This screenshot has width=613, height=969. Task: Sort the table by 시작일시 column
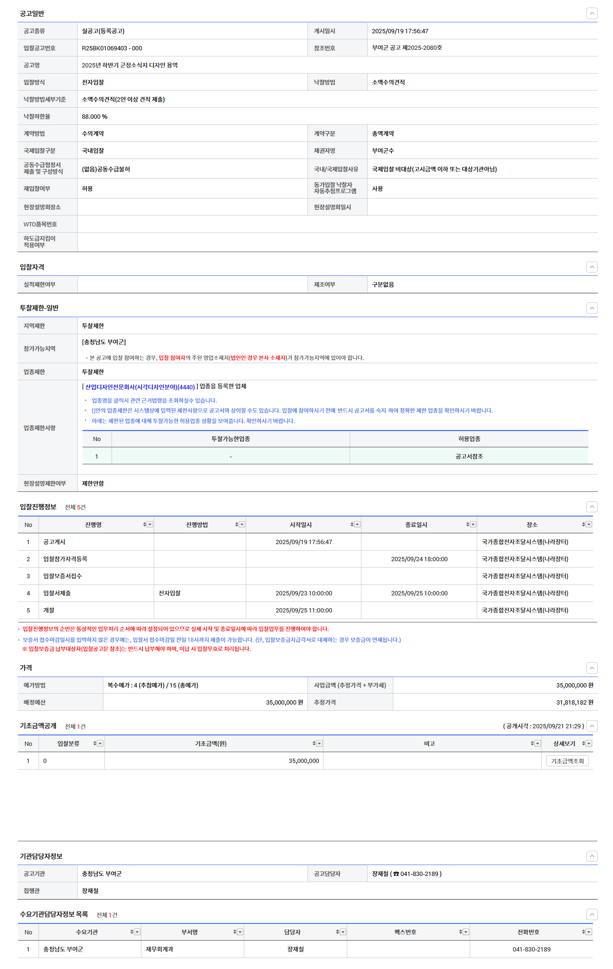tap(352, 525)
